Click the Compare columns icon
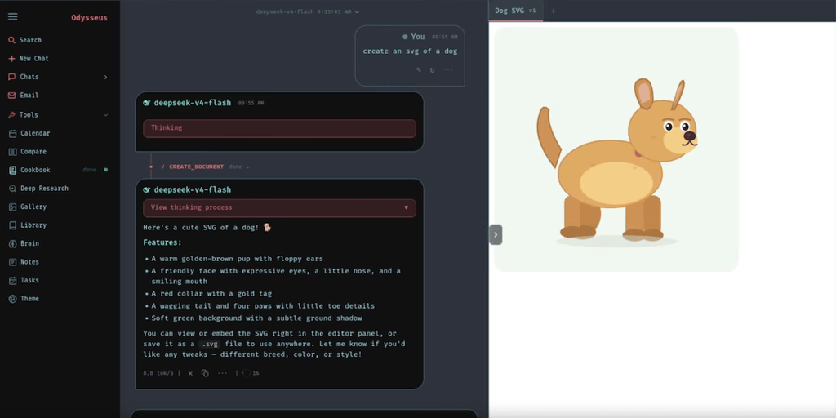This screenshot has height=418, width=836. pyautogui.click(x=12, y=151)
